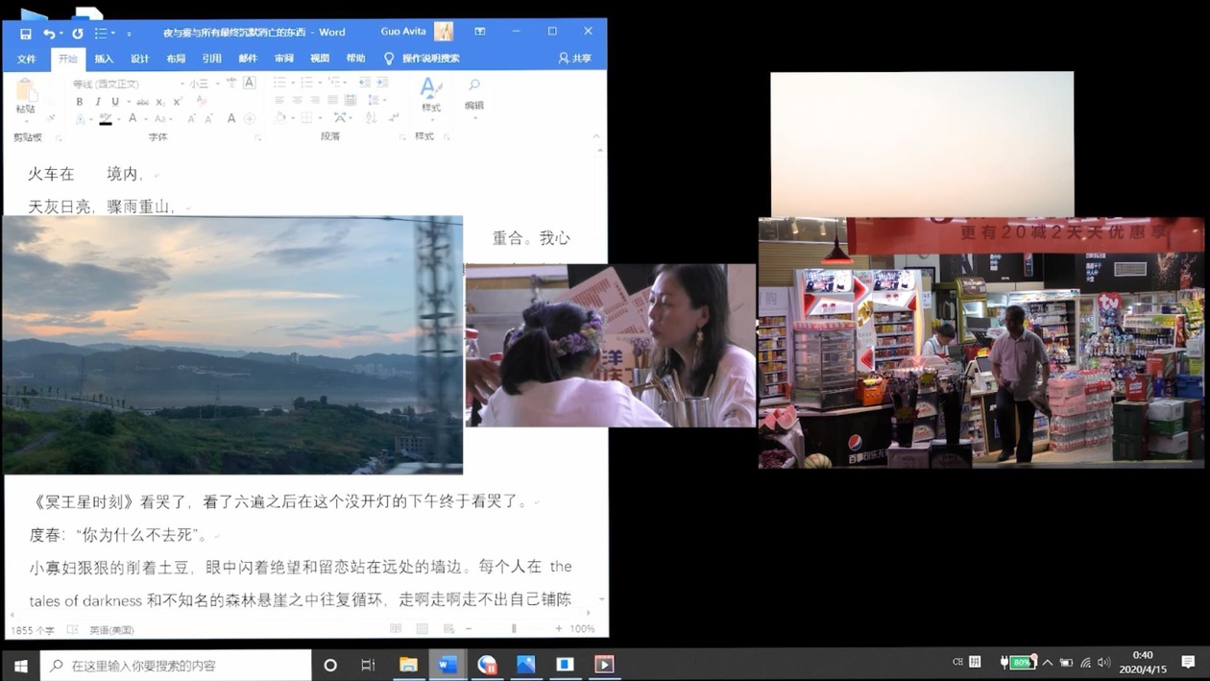Toggle Bold formatting
This screenshot has height=681, width=1210.
[80, 102]
